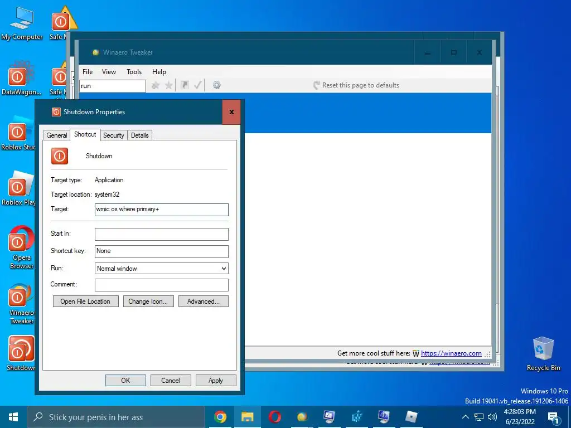571x428 pixels.
Task: Click the taskbar search box
Action: 116,417
